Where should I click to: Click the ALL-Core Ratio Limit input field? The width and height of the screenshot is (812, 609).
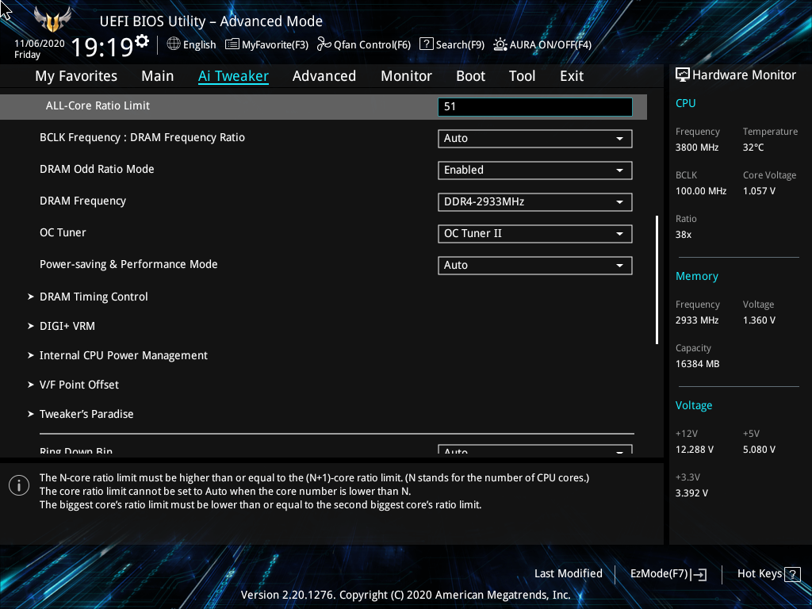(535, 107)
